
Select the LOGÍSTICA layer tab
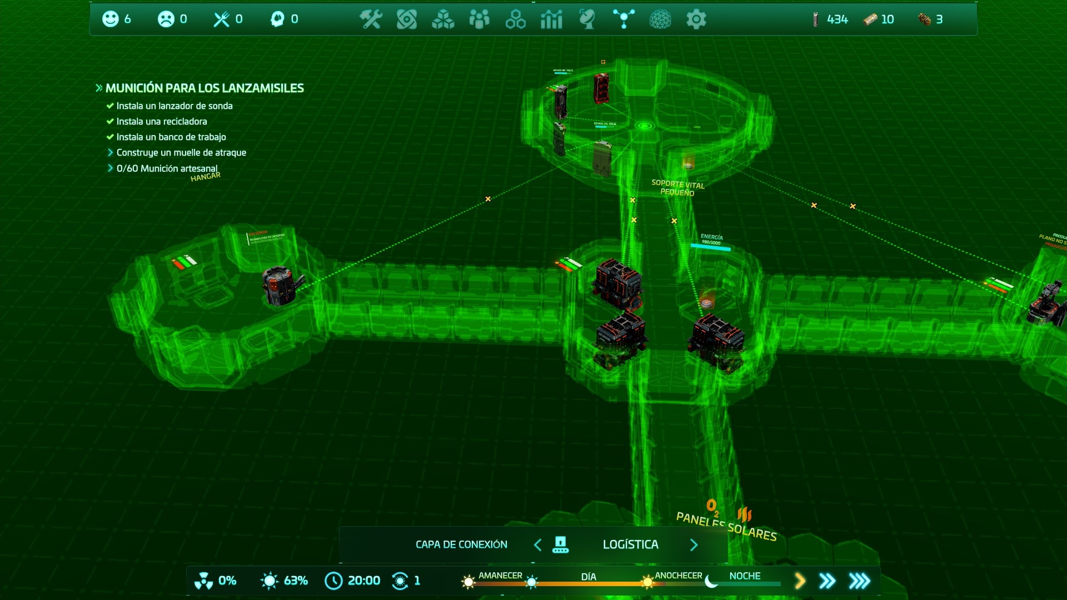(631, 544)
